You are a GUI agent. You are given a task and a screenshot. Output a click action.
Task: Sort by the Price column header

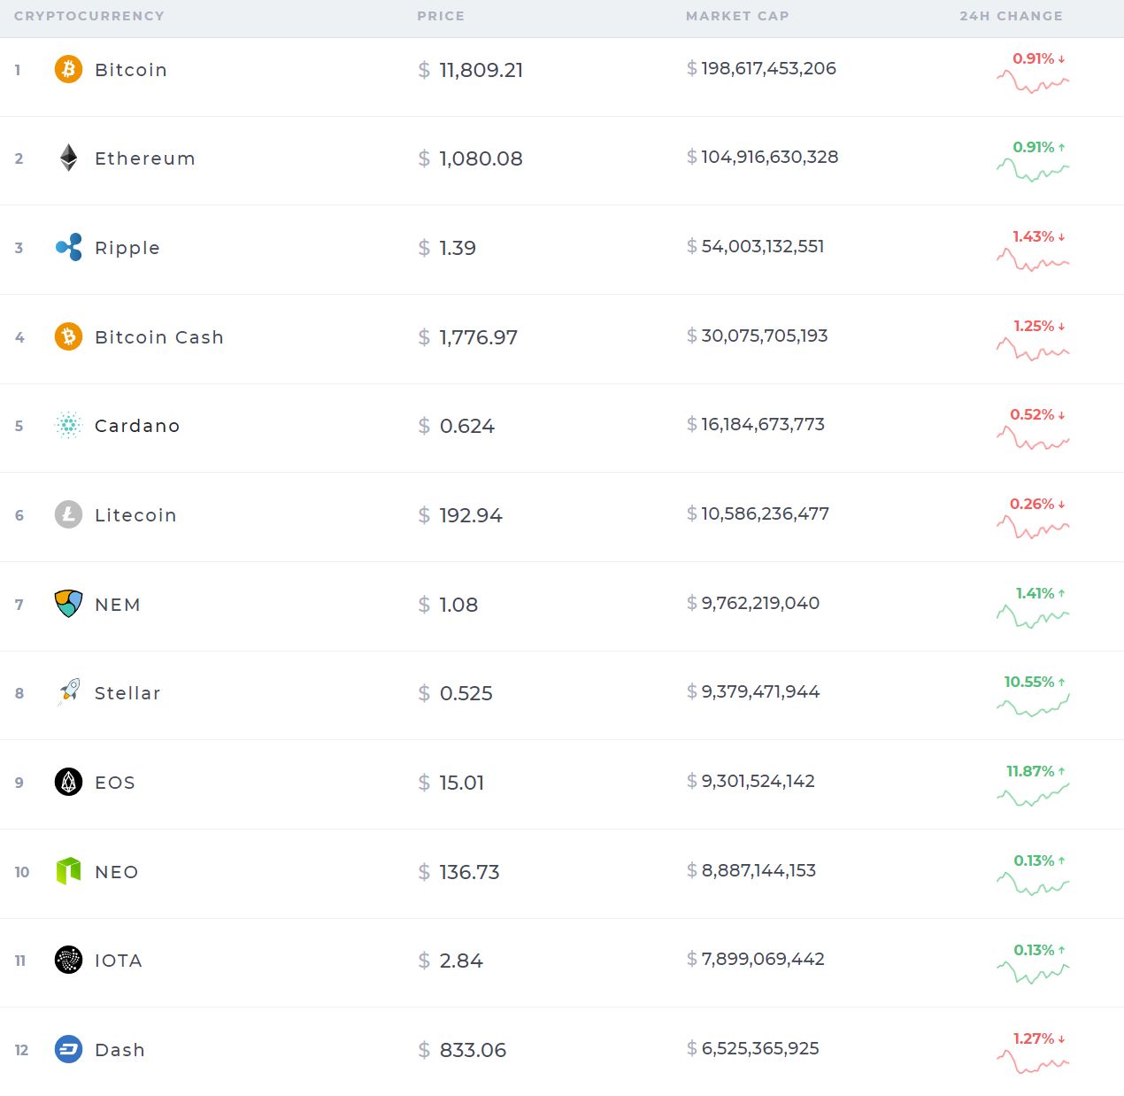[x=441, y=16]
